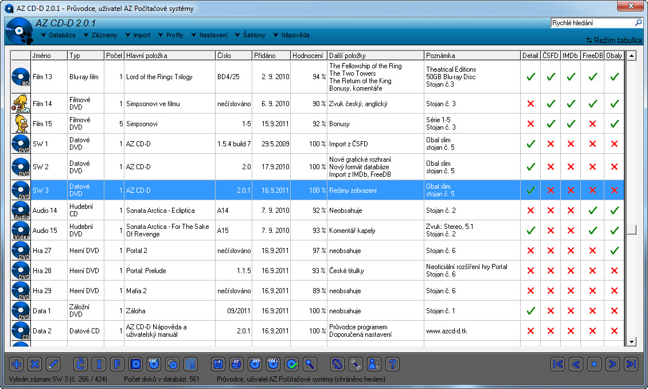Click the Detail green check for SW 1

tap(530, 144)
